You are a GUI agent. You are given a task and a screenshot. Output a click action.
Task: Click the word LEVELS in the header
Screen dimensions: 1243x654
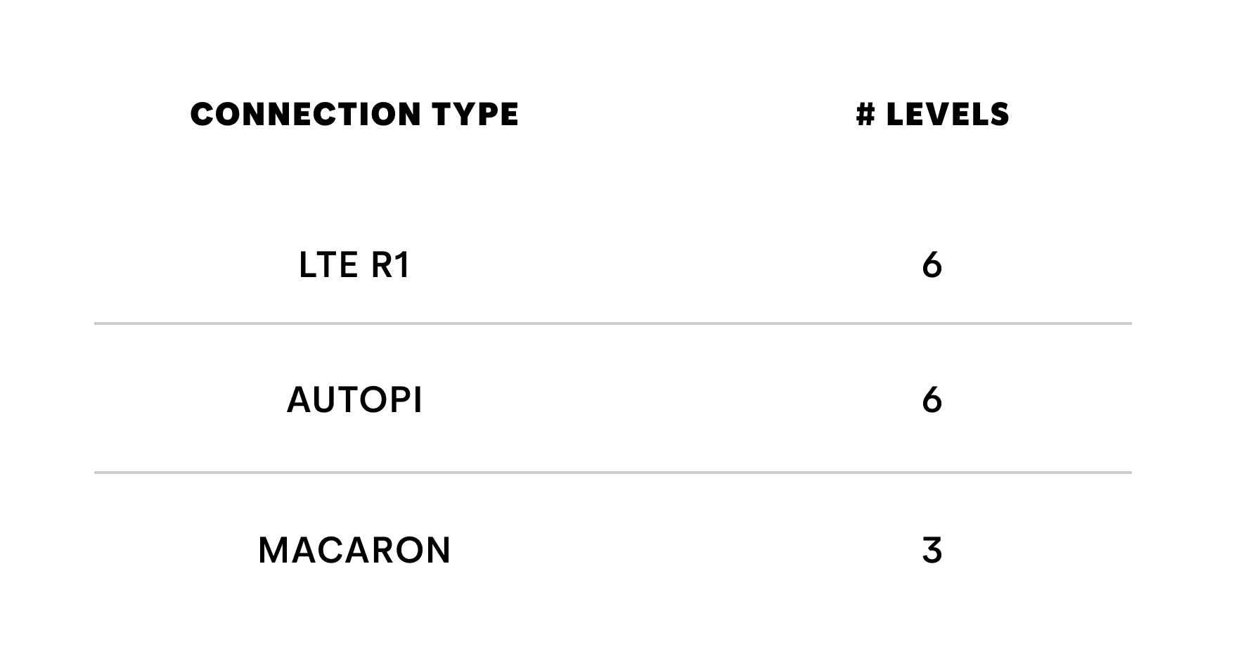point(948,115)
